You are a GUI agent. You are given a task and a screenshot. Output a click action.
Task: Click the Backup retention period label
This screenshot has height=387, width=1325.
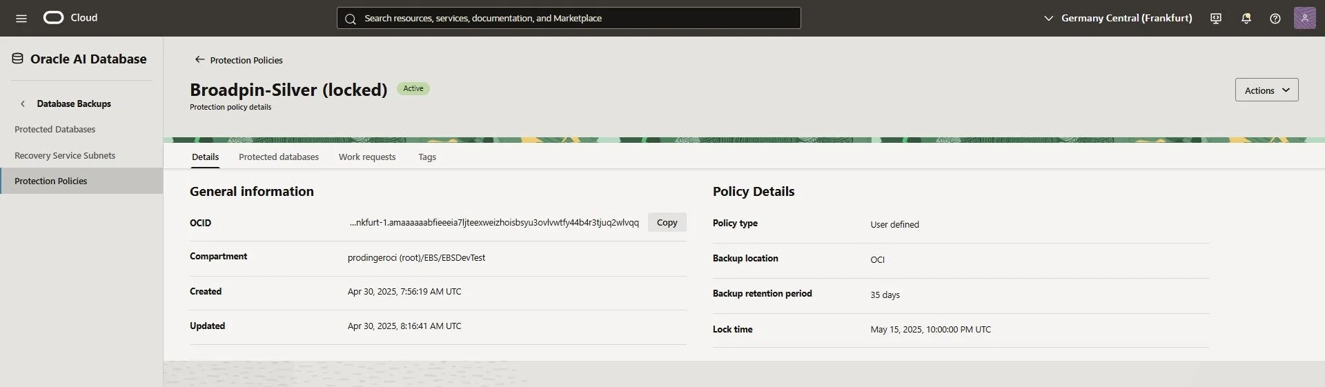[762, 293]
